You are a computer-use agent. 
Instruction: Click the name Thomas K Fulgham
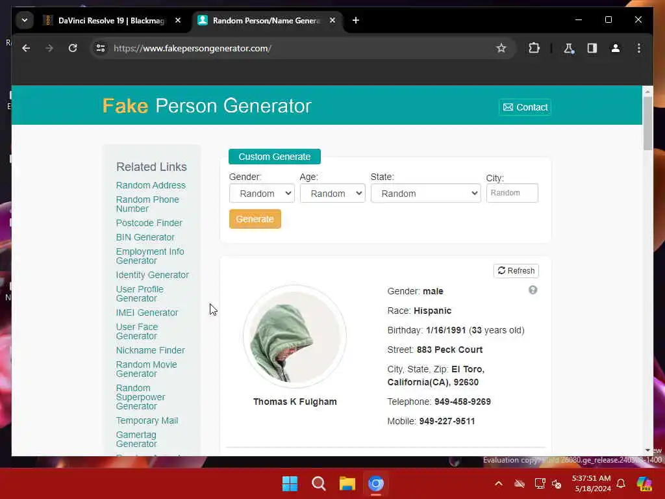tap(295, 402)
